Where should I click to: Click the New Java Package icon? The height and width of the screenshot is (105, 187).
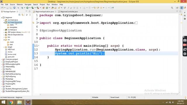(44, 8)
